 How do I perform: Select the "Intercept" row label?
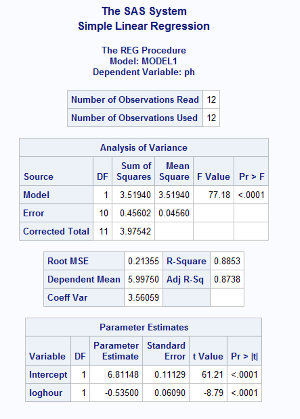(48, 375)
